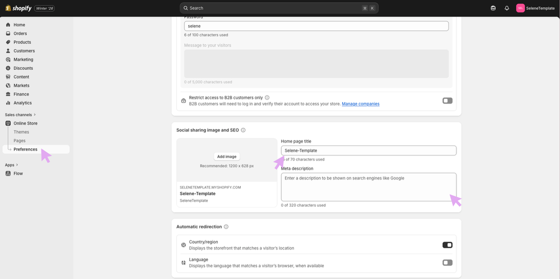Toggle Restrict access to B2B customers

click(x=447, y=101)
